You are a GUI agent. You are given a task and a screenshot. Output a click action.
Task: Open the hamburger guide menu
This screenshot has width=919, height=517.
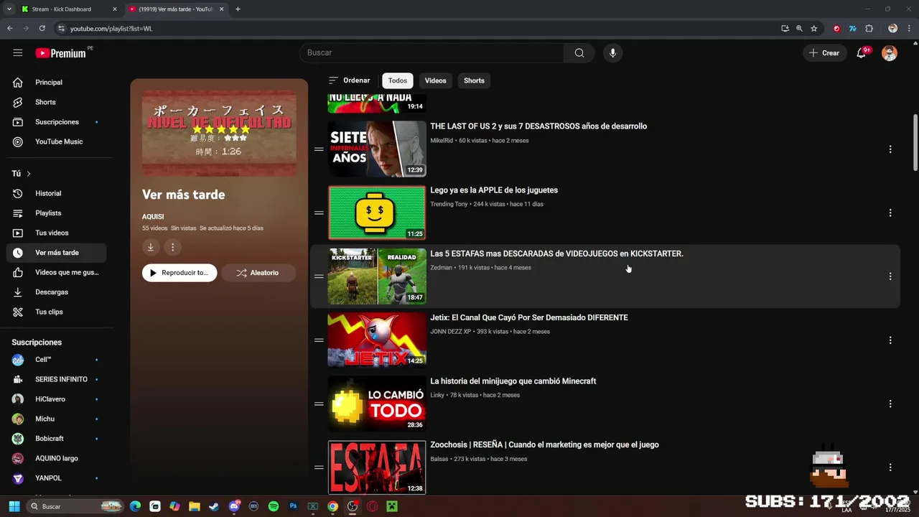tap(18, 52)
